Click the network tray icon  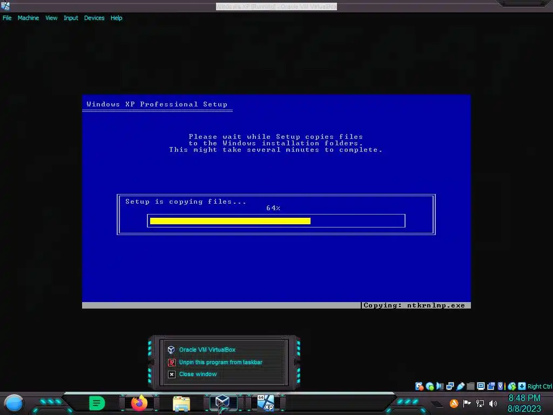(480, 403)
